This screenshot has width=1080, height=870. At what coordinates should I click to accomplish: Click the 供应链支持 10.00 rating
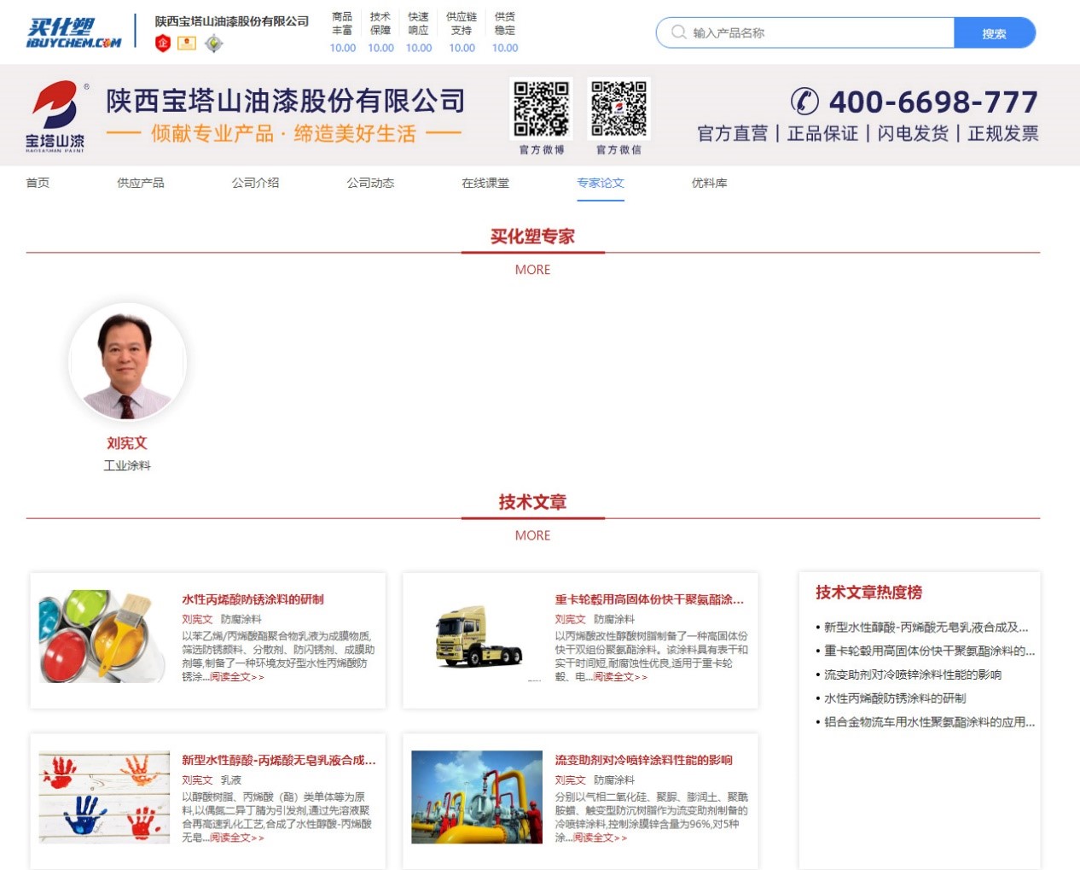tap(462, 32)
